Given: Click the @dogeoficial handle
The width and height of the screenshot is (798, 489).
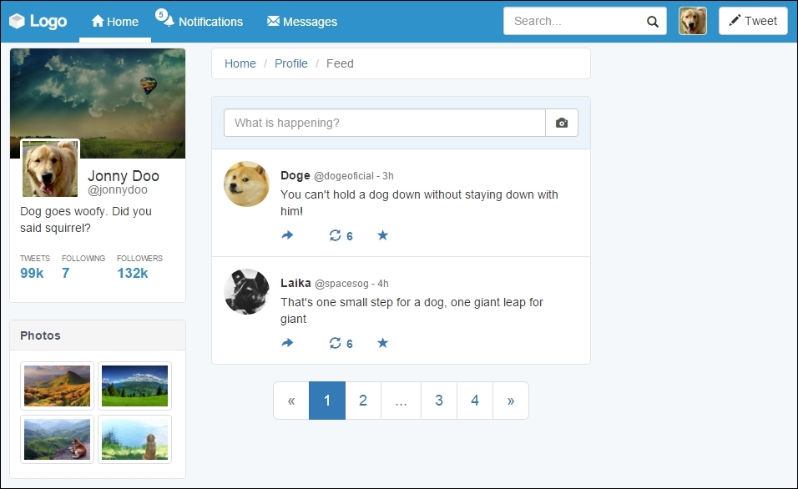Looking at the screenshot, I should 344,176.
